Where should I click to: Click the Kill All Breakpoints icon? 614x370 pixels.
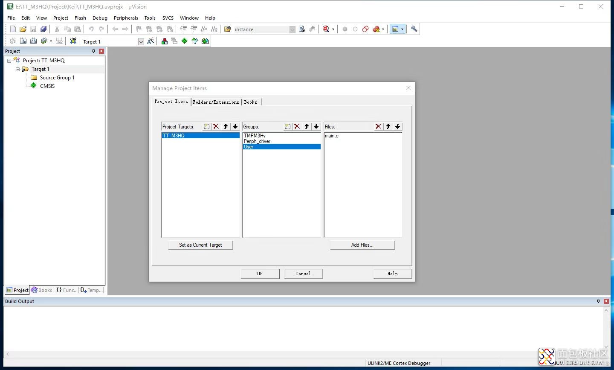click(x=376, y=29)
